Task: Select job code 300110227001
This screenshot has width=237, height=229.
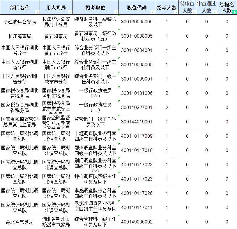Action: click(x=137, y=108)
